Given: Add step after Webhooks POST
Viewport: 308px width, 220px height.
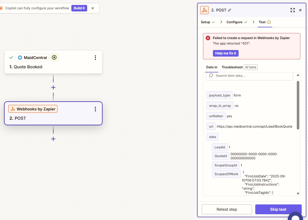Looking at the screenshot, I should point(53,139).
